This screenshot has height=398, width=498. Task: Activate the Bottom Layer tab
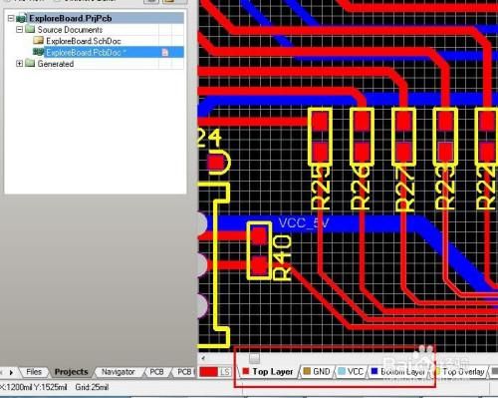click(x=398, y=372)
